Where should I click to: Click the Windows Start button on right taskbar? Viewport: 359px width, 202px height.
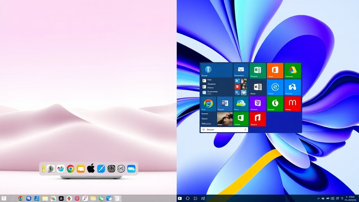(180, 198)
